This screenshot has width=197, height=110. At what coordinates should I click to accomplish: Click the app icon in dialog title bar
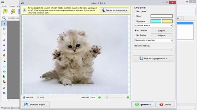point(22,3)
